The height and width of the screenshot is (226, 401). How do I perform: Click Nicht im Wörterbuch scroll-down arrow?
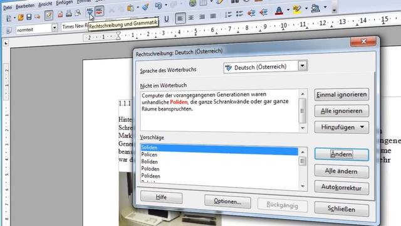click(x=303, y=128)
